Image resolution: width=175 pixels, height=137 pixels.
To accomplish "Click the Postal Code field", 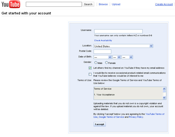I will click(x=102, y=51).
